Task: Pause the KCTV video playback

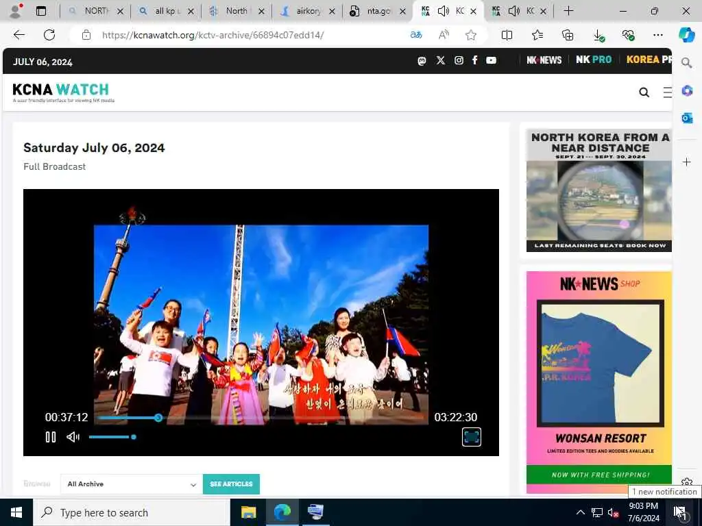Action: click(x=51, y=437)
